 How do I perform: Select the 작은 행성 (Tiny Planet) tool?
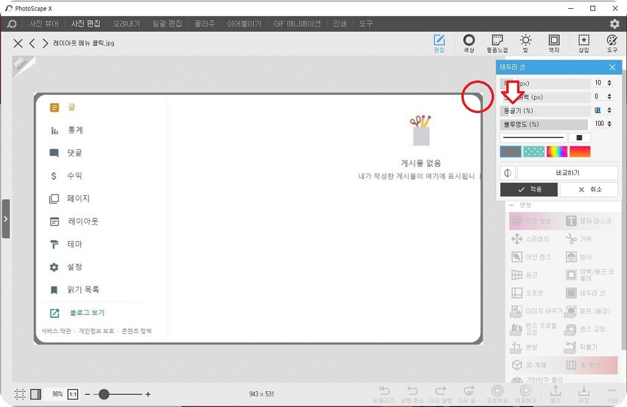532,221
